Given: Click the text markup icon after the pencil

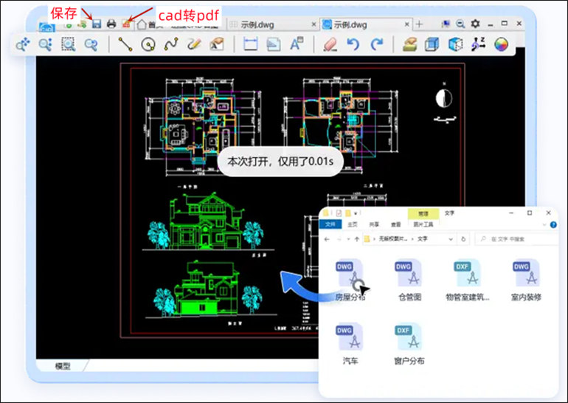Looking at the screenshot, I should tap(217, 44).
